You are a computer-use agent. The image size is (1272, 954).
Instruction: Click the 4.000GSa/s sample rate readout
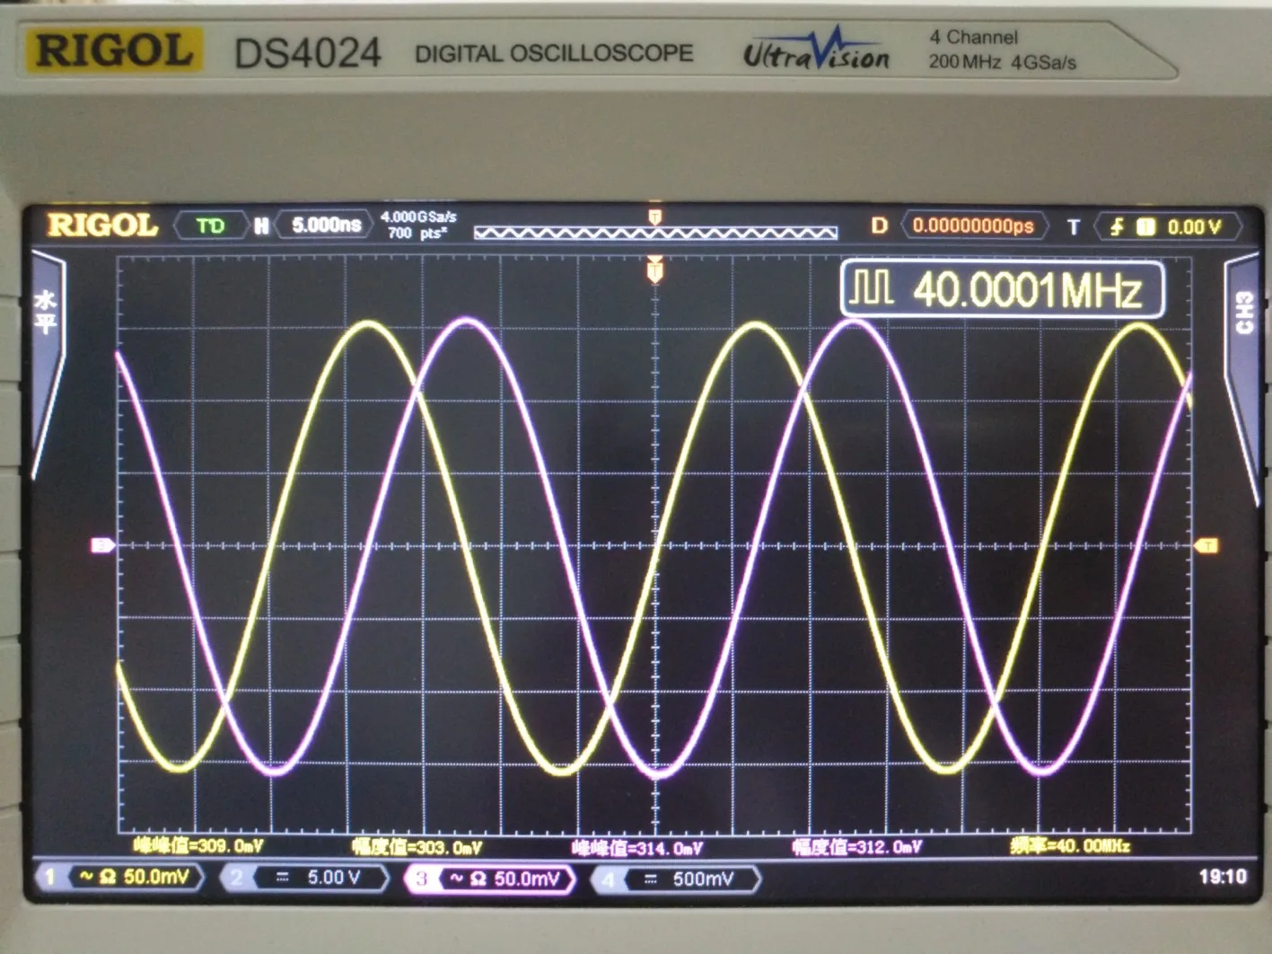pos(418,216)
